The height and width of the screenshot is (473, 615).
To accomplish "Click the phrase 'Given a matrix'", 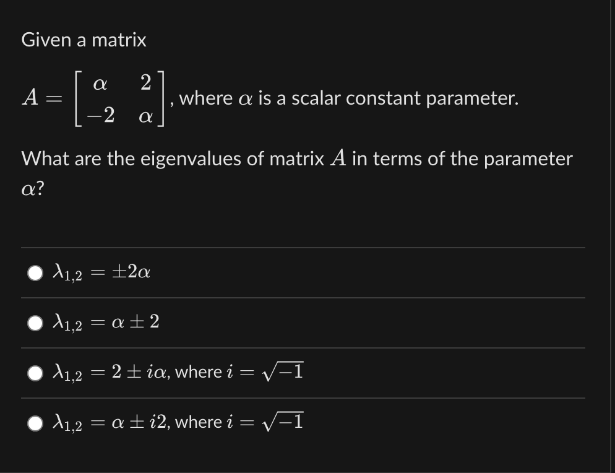I will [84, 40].
